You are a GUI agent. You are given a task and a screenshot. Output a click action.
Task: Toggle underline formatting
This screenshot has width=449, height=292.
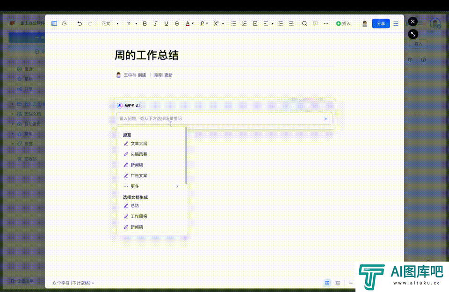[166, 23]
